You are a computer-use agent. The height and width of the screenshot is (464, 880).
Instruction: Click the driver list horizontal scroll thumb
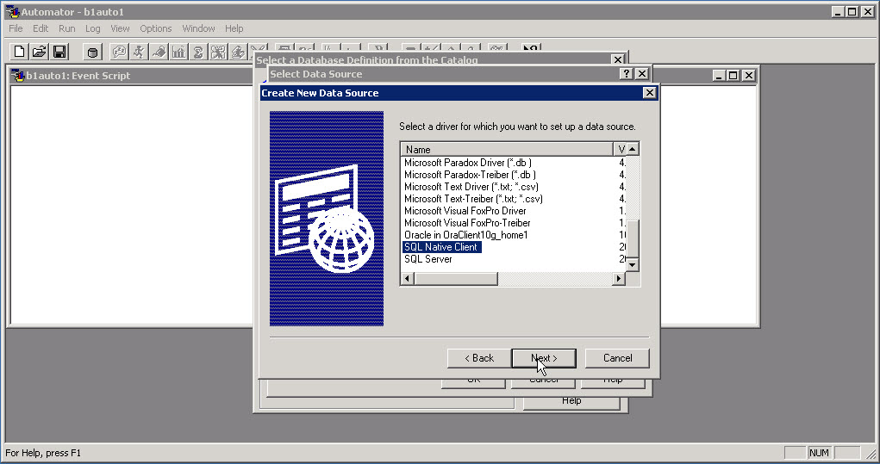pos(456,278)
